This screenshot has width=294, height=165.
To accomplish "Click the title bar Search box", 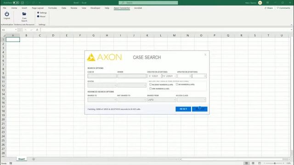I will click(x=148, y=3).
